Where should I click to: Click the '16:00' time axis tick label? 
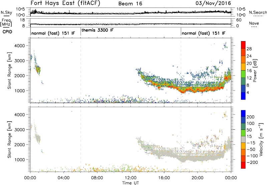click(164, 178)
